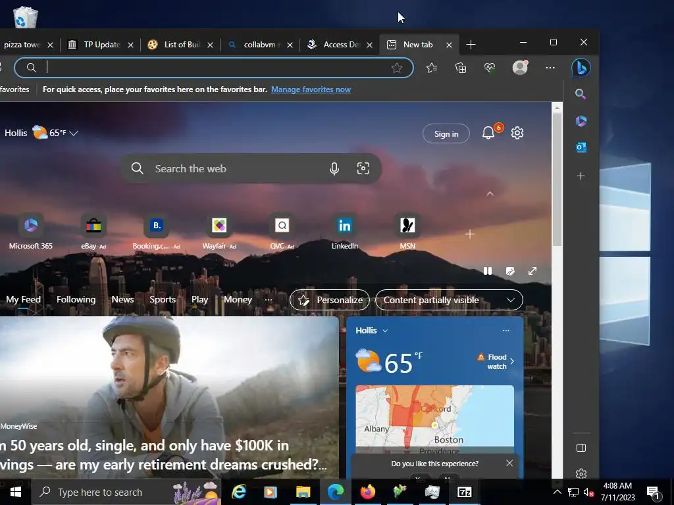Open the Edge profile avatar
674x505 pixels.
tap(520, 68)
